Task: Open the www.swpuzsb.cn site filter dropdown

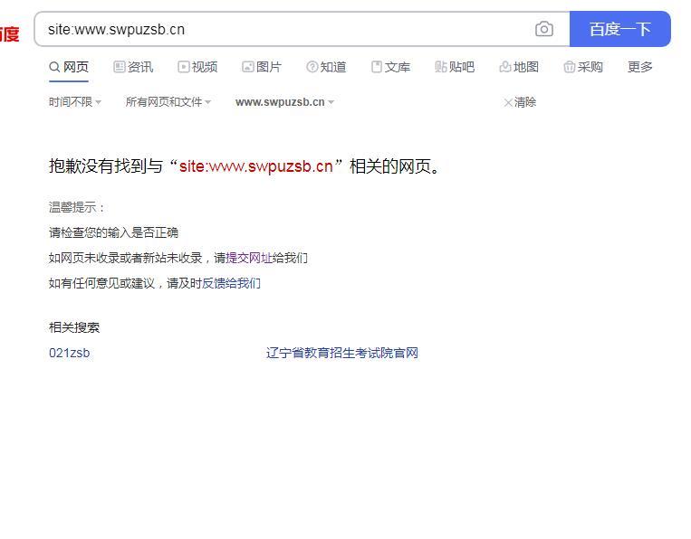Action: tap(284, 102)
